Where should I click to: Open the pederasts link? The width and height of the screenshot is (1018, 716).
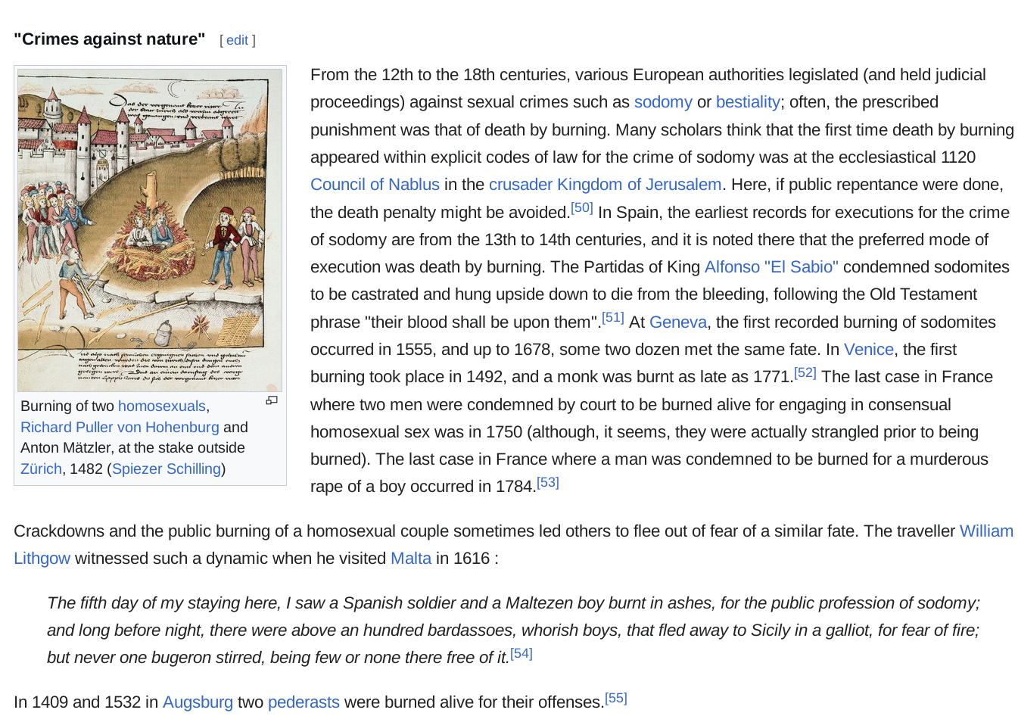coord(304,702)
